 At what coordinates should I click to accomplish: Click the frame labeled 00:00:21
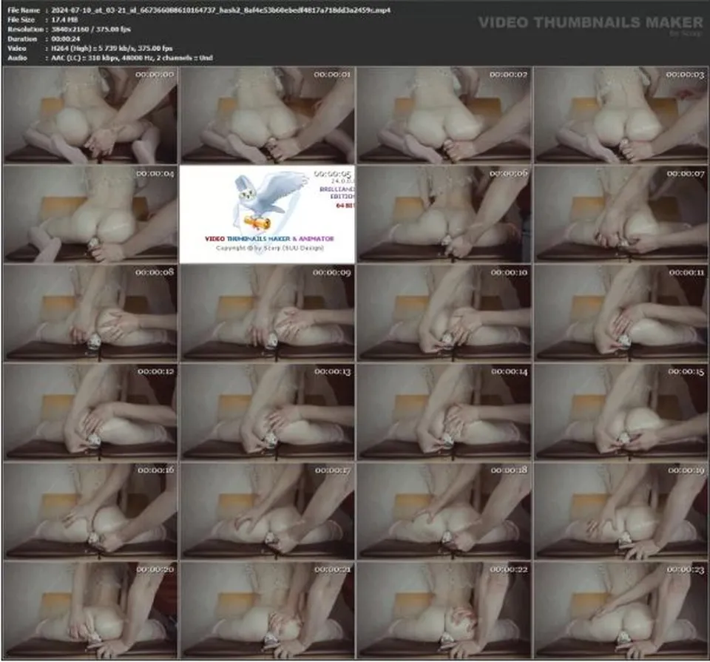[x=267, y=610]
